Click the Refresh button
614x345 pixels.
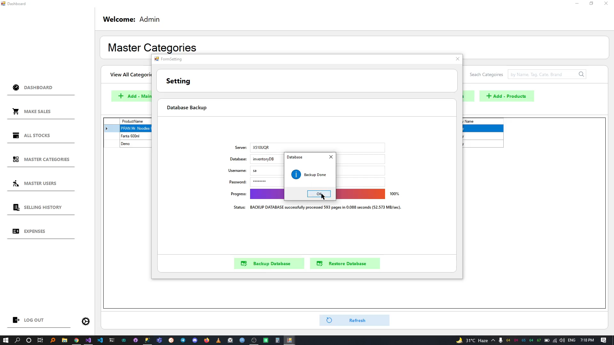[354, 320]
